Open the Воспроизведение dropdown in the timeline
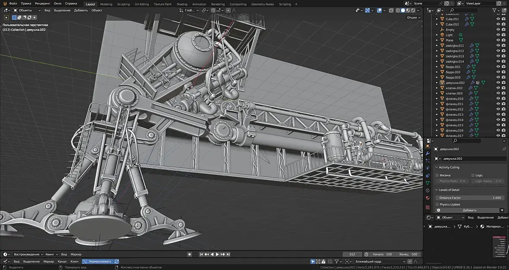The width and height of the screenshot is (509, 270). click(28, 254)
